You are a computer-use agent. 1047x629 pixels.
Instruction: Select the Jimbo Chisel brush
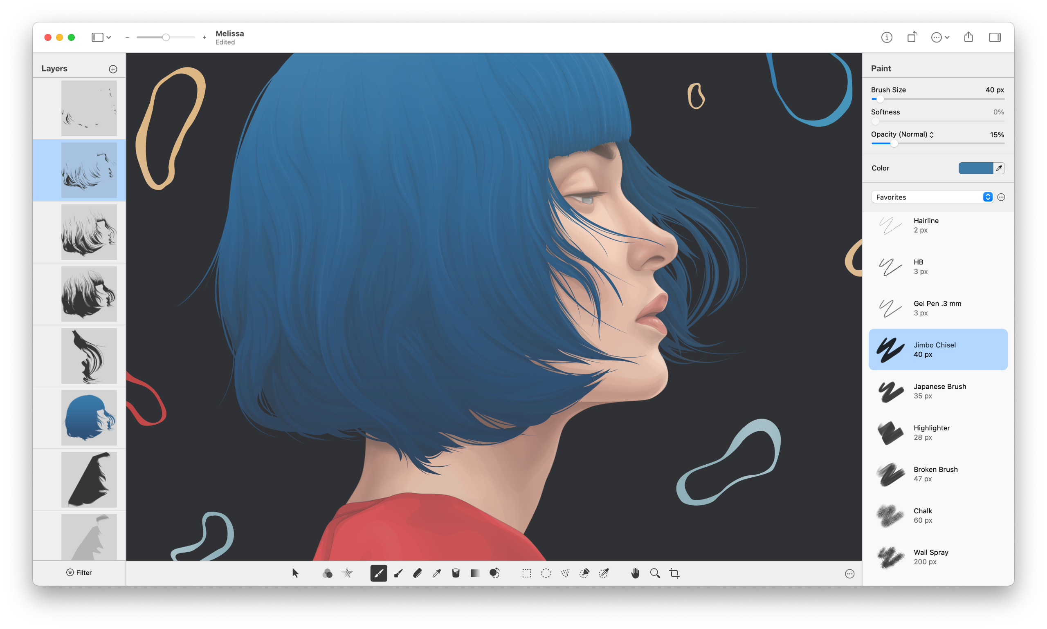tap(936, 349)
